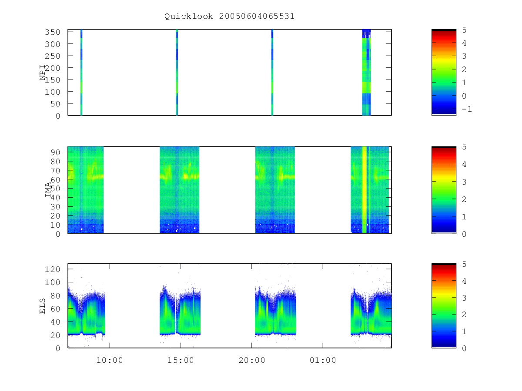Click the 01:00 time axis label

click(x=323, y=360)
